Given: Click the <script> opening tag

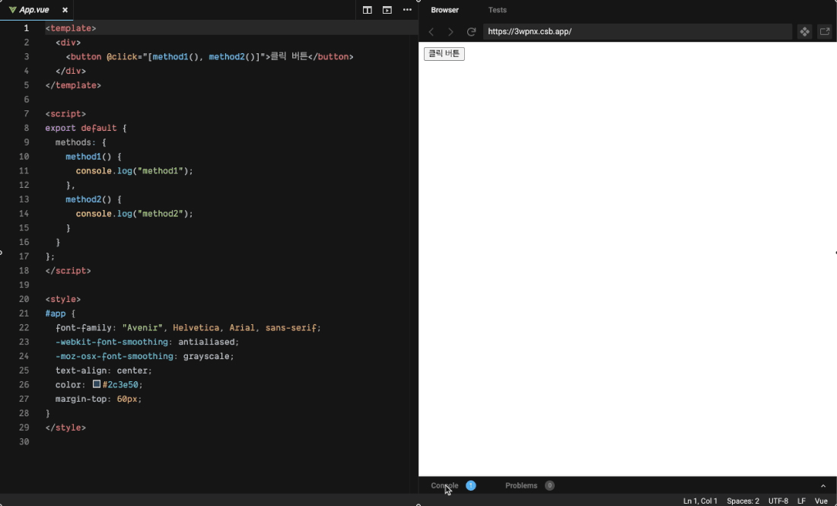Looking at the screenshot, I should click(x=65, y=113).
